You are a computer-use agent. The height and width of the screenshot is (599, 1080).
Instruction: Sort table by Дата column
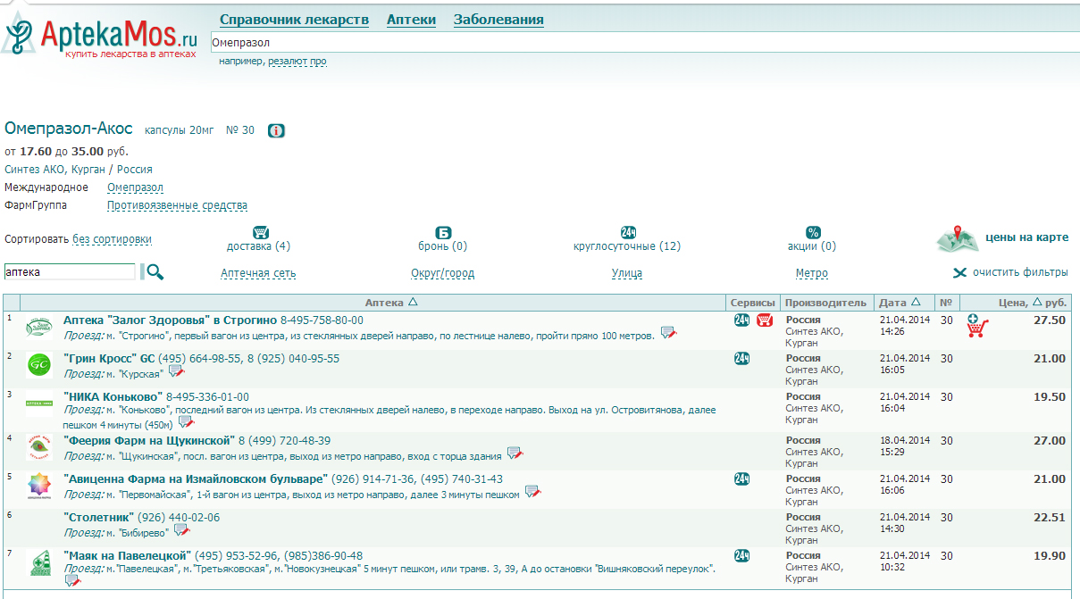900,303
